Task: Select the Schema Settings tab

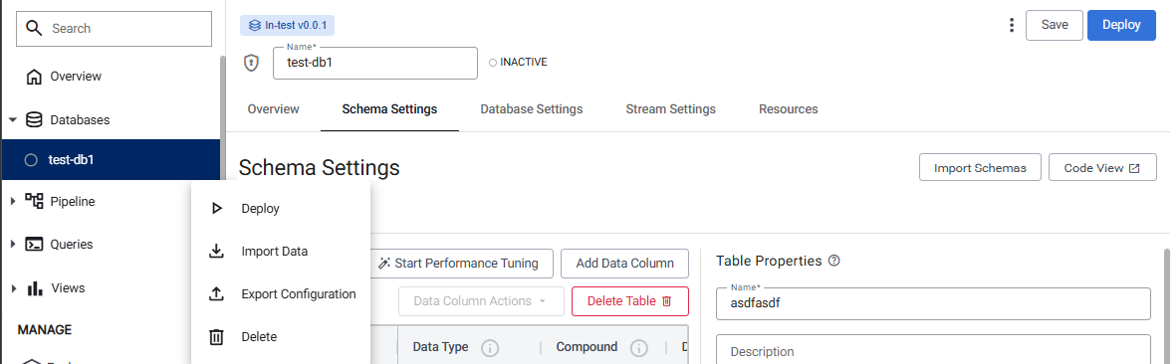Action: [389, 109]
